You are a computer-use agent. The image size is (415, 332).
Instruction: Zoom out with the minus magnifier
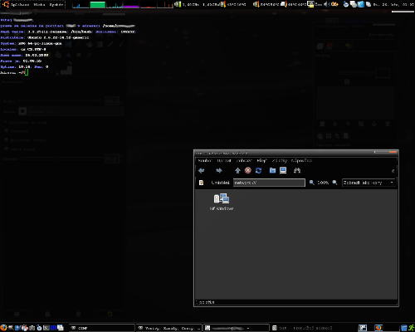click(312, 183)
